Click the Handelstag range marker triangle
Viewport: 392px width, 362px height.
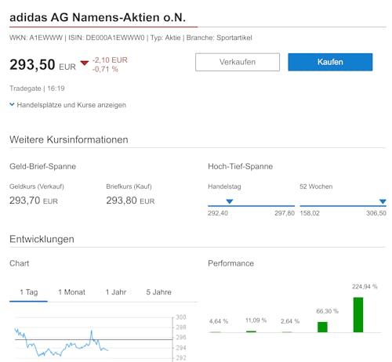point(230,201)
